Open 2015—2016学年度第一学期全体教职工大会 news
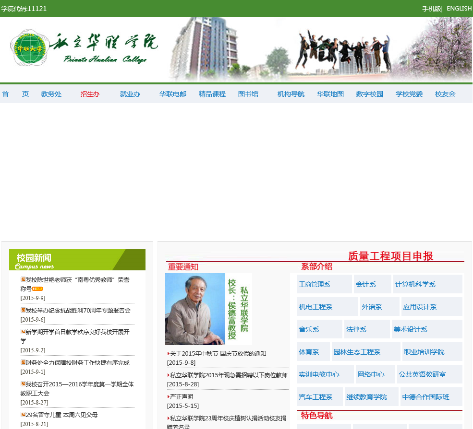The image size is (473, 429). (77, 389)
